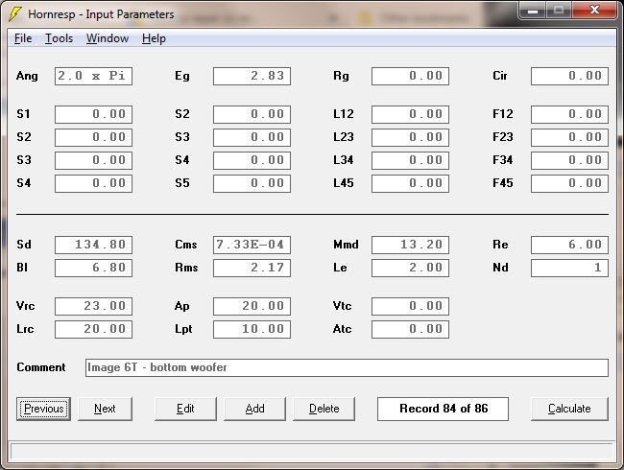The image size is (624, 470).
Task: Click the Record 84 of 86 indicator
Action: (443, 409)
